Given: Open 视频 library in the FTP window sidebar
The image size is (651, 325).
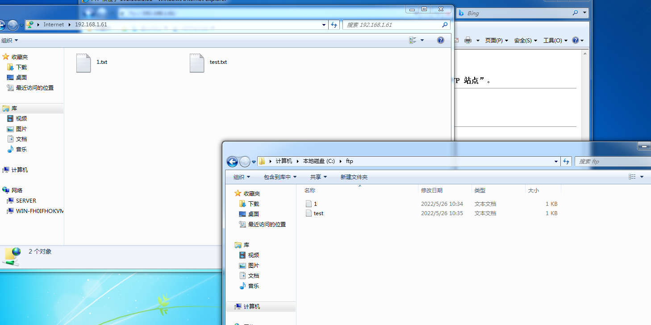Looking at the screenshot, I should point(17,118).
